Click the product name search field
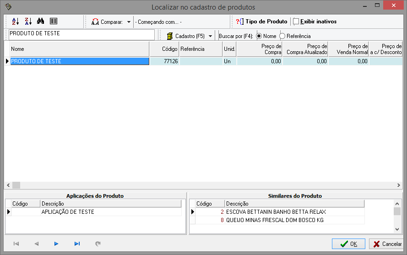The width and height of the screenshot is (407, 255). (81, 34)
